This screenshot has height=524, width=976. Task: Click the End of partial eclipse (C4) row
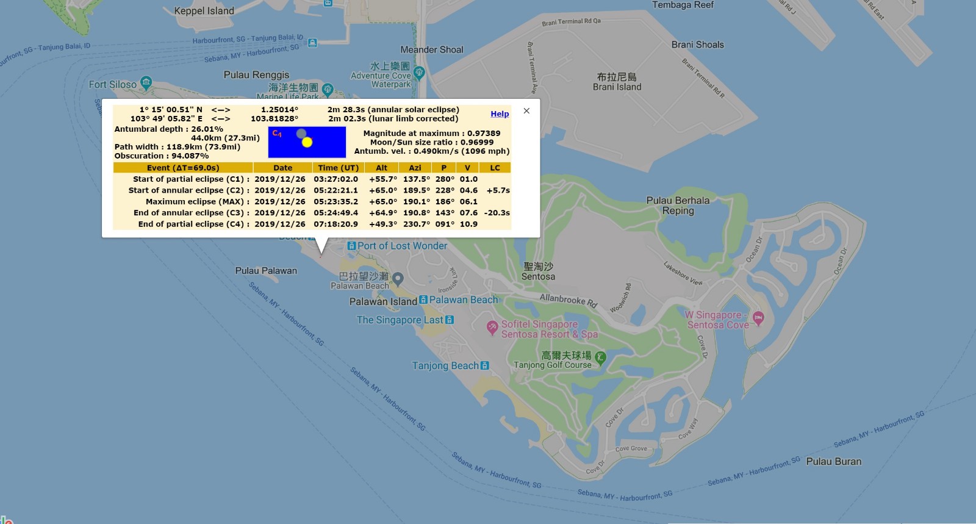(x=312, y=224)
